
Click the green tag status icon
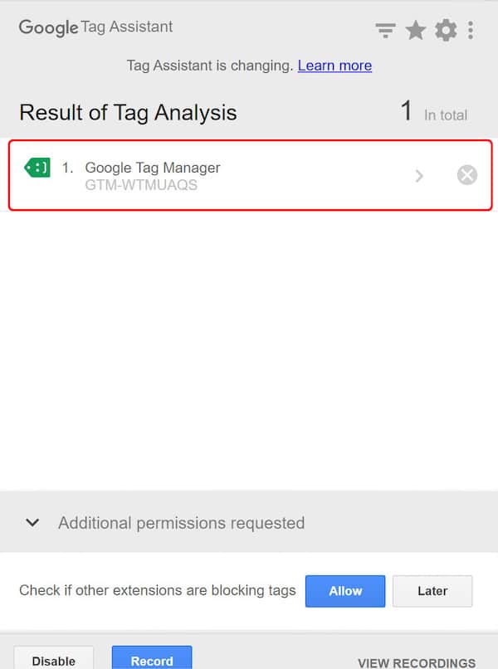[37, 168]
